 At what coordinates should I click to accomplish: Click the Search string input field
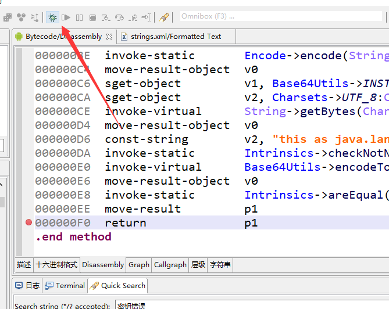250,306
